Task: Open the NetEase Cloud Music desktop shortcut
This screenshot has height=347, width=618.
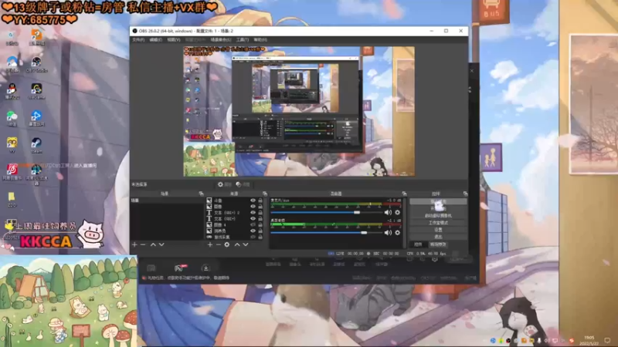Action: [12, 172]
